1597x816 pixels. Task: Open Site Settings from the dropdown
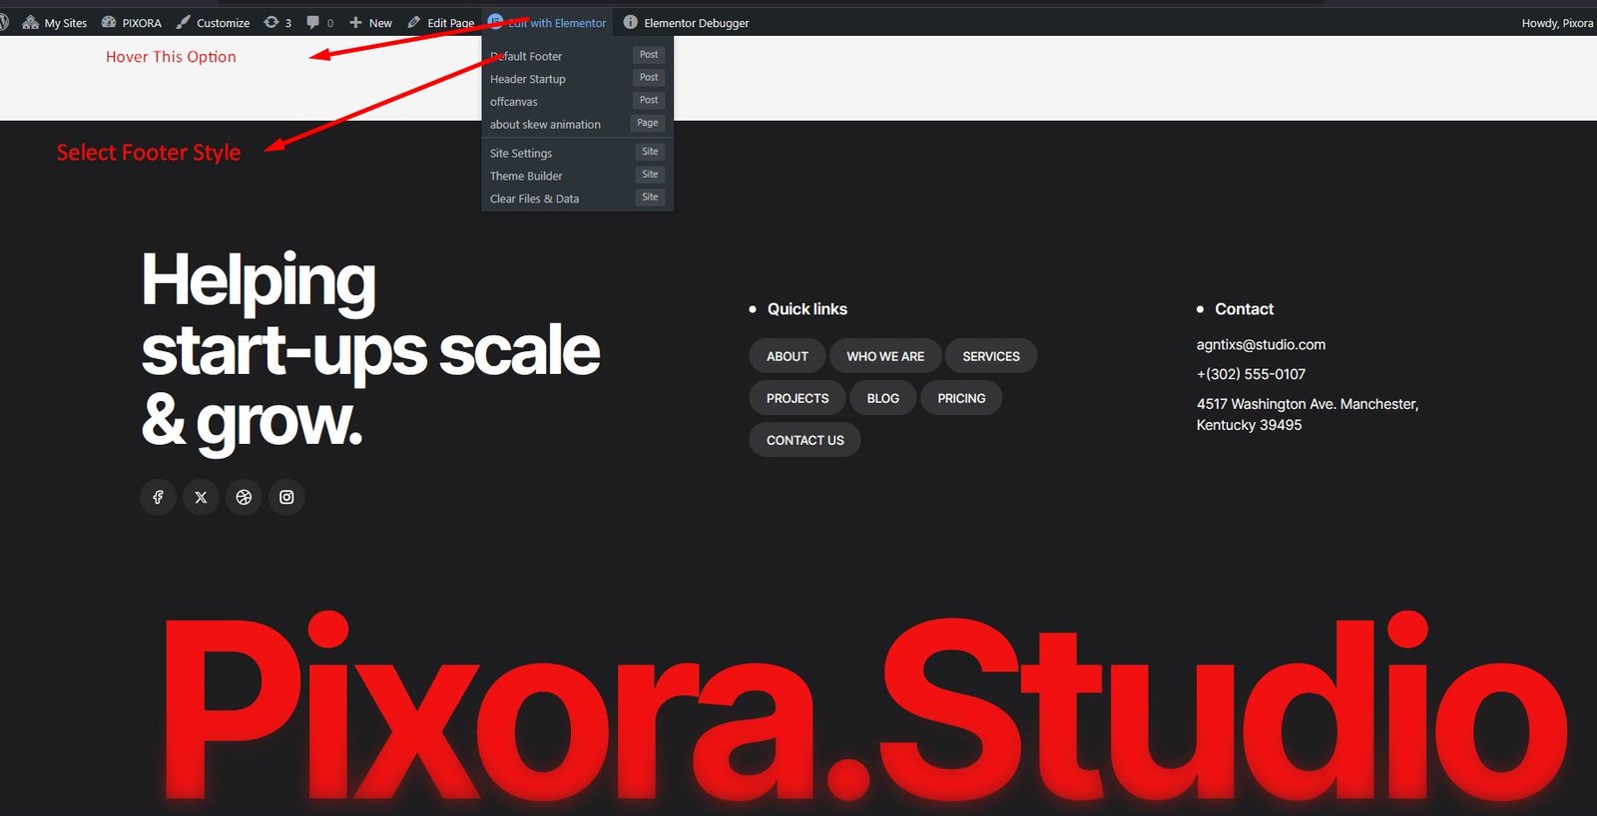click(521, 153)
